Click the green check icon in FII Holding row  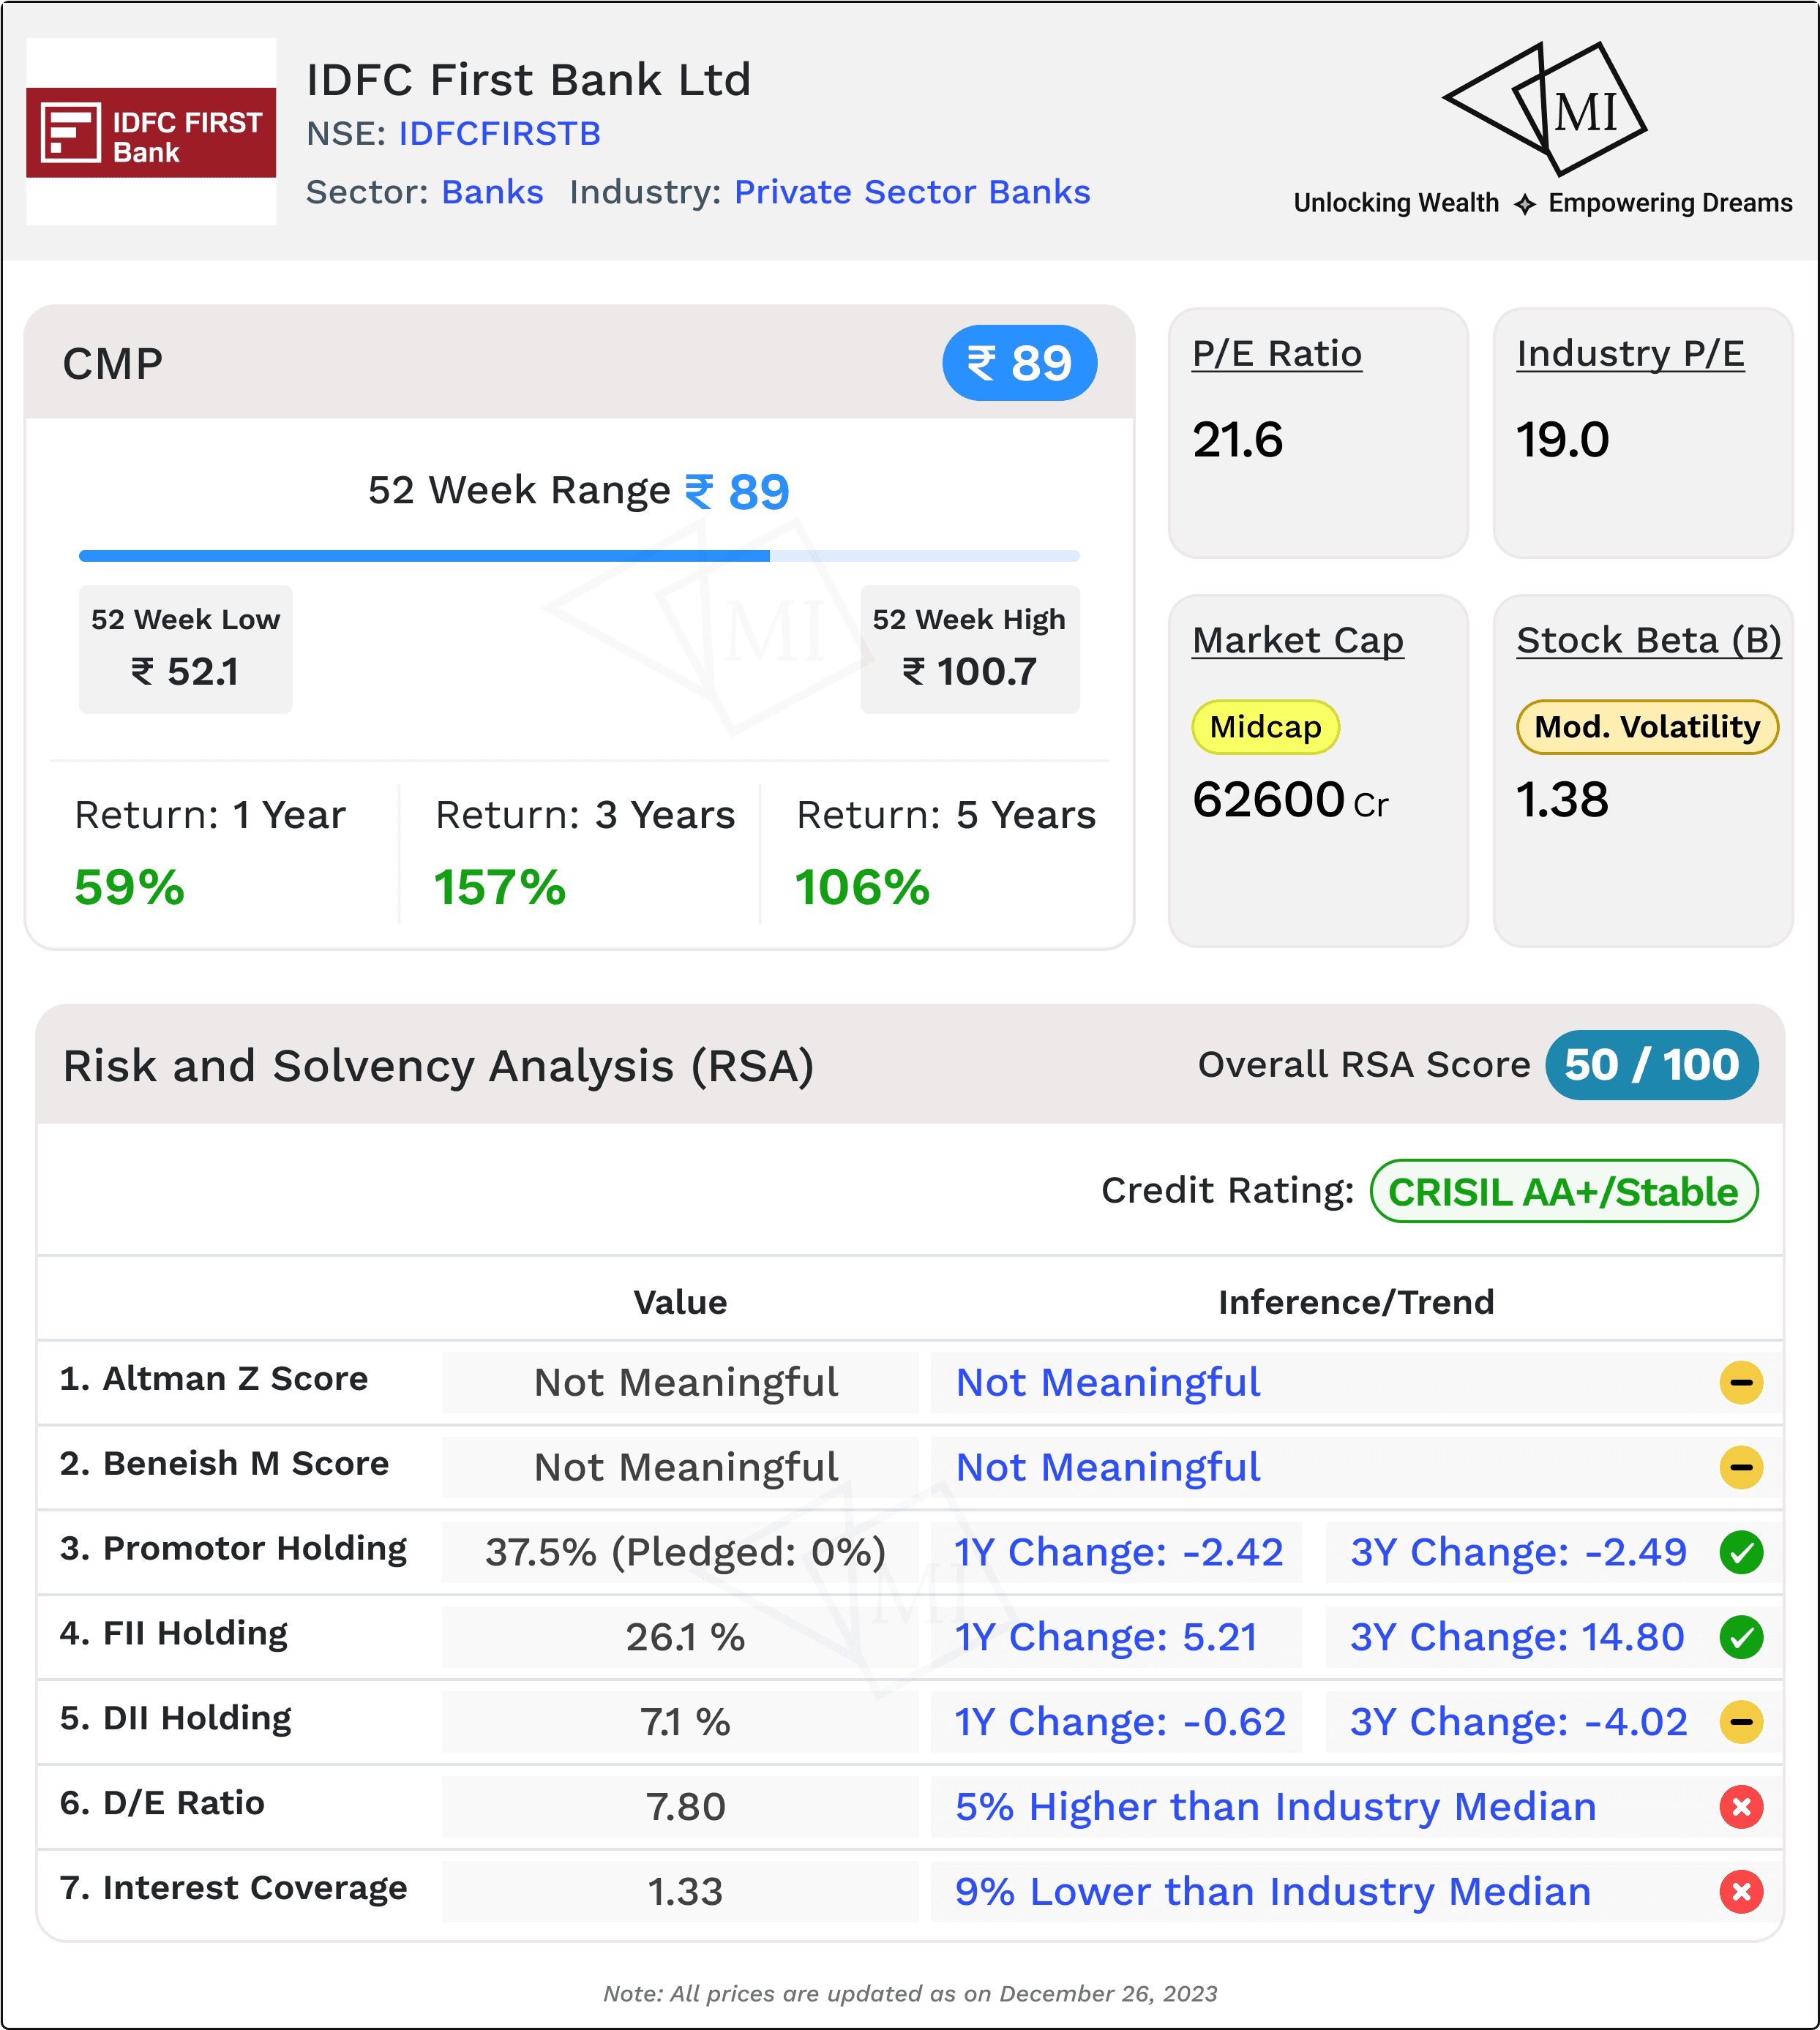click(x=1741, y=1637)
